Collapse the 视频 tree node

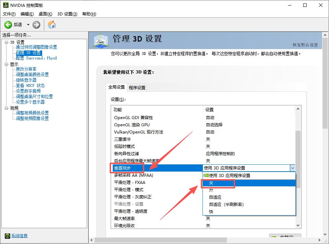tap(7, 108)
